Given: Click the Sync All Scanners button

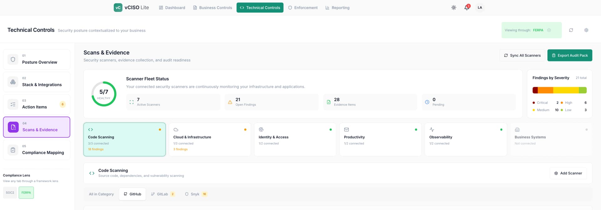Looking at the screenshot, I should click(x=522, y=55).
